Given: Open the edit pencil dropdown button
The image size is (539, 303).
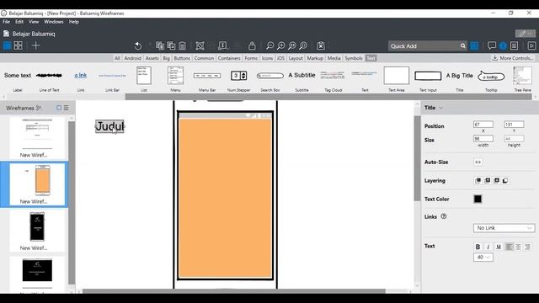Looking at the screenshot, I should click(x=526, y=34).
